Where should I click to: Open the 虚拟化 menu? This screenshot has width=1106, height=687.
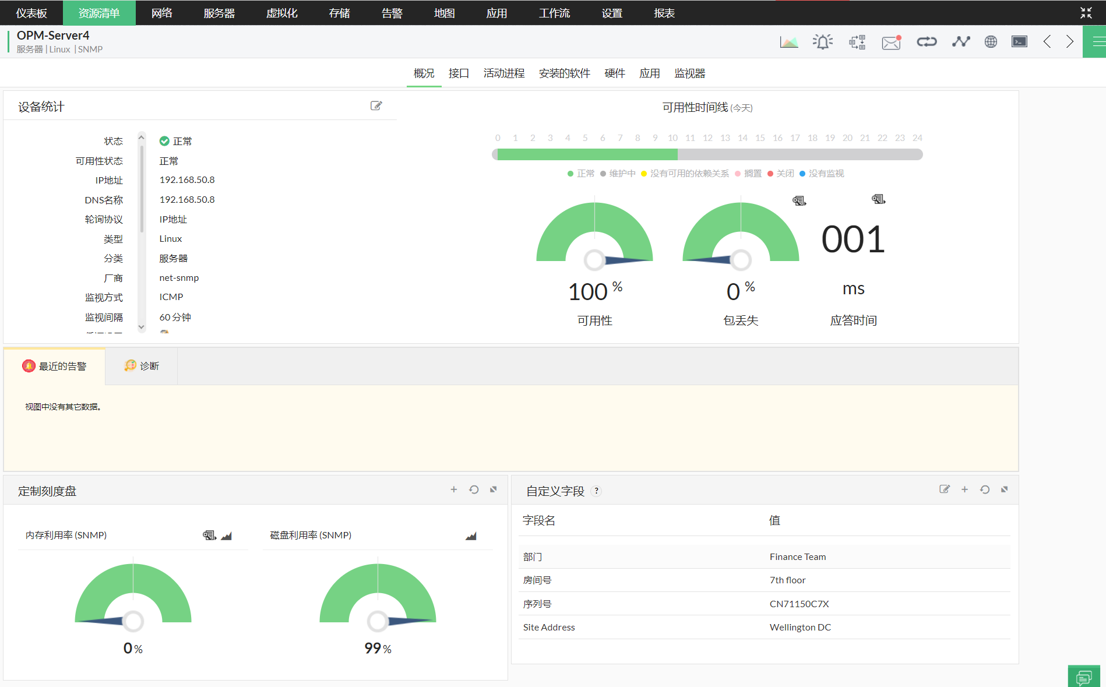tap(282, 13)
